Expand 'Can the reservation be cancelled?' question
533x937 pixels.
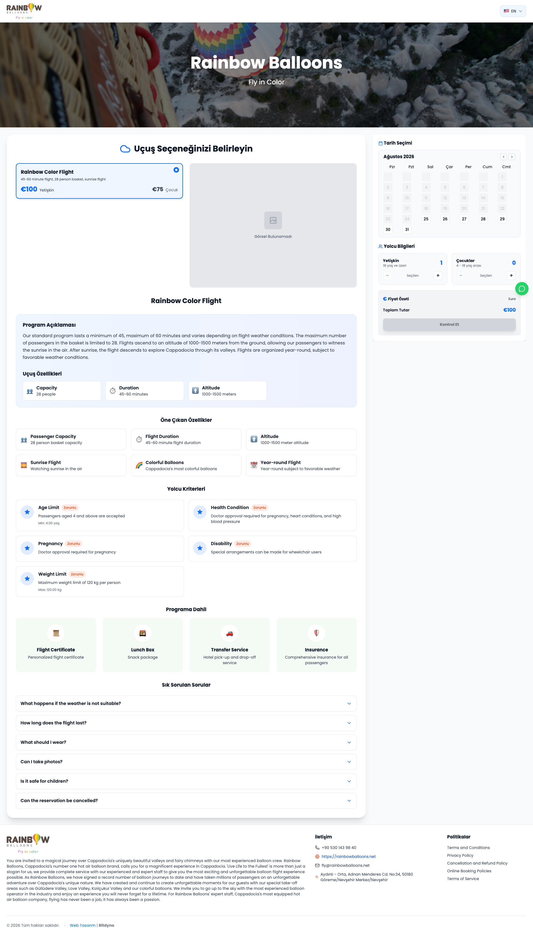pyautogui.click(x=186, y=800)
